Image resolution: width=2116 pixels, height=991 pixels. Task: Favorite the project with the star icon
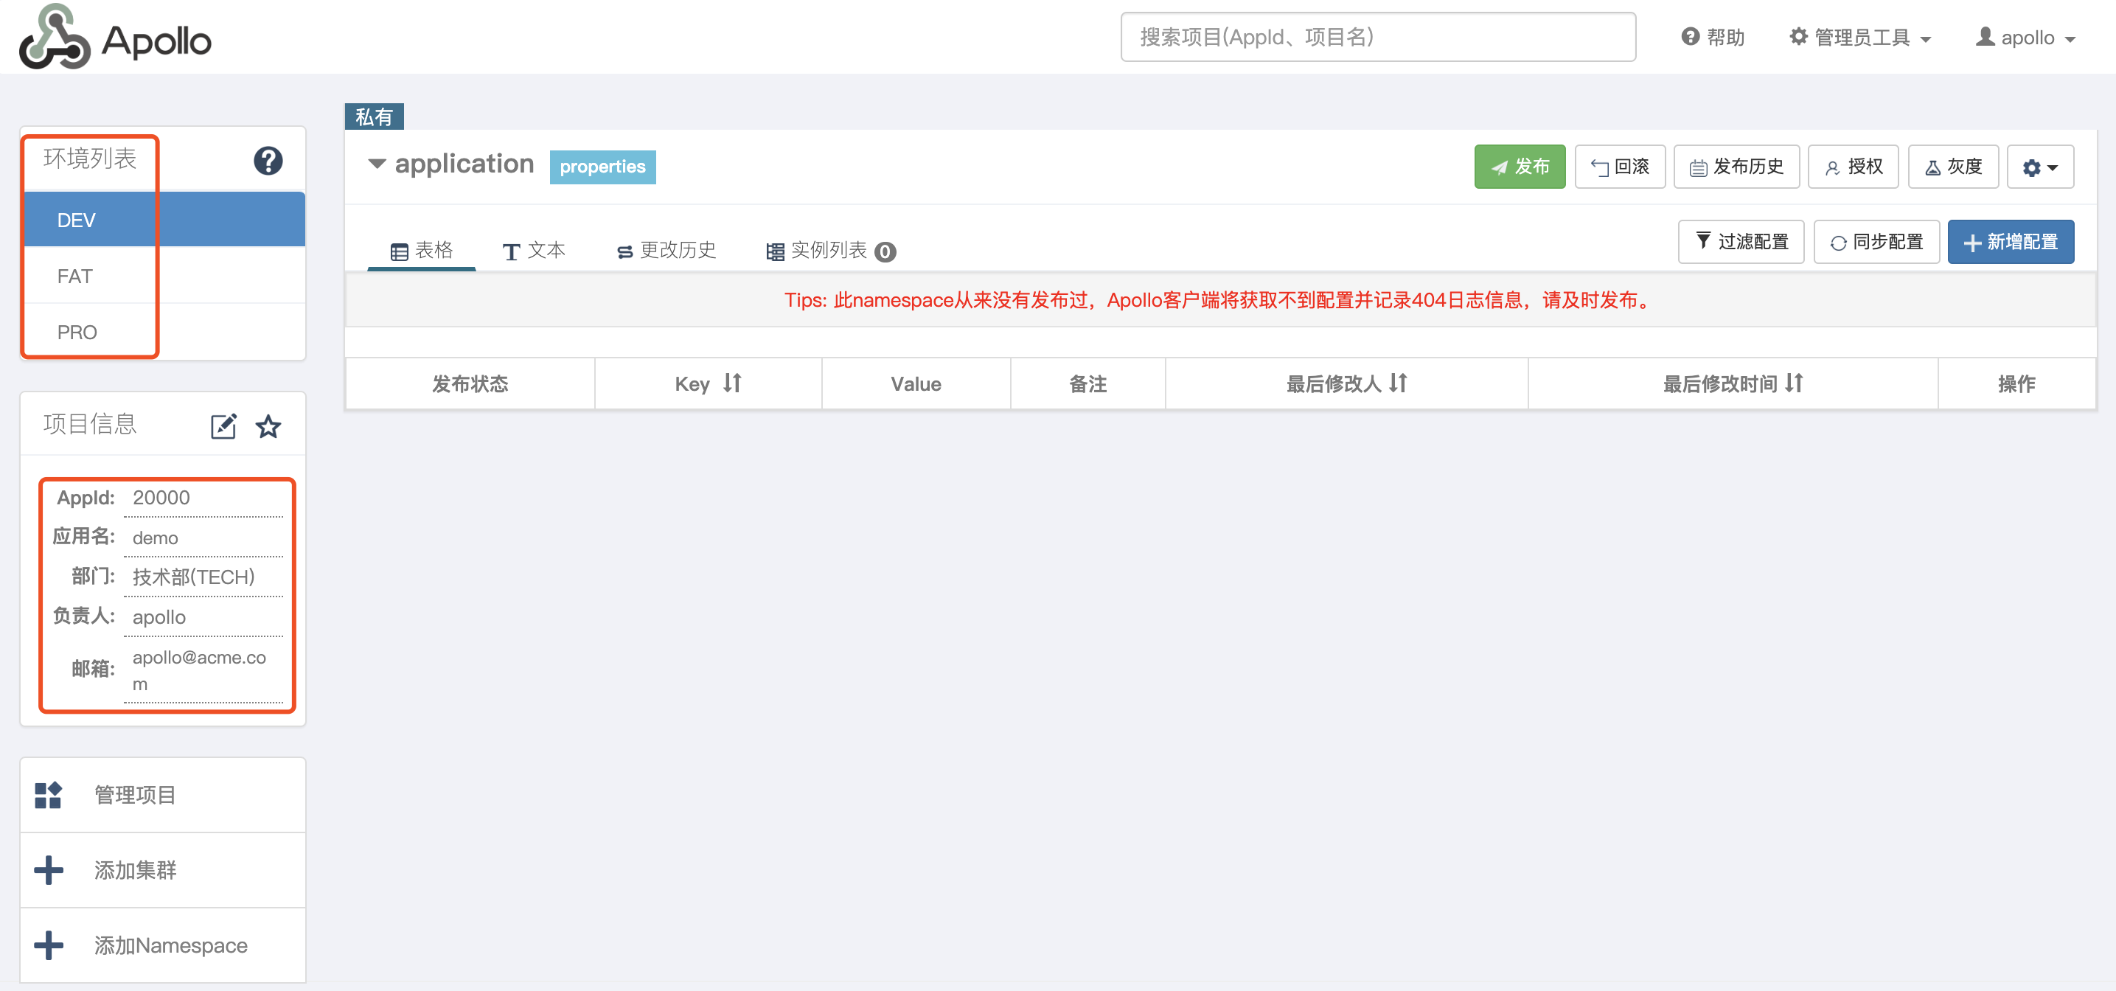(268, 425)
